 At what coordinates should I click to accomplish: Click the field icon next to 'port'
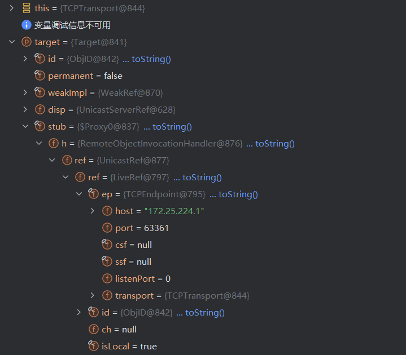[x=107, y=228]
